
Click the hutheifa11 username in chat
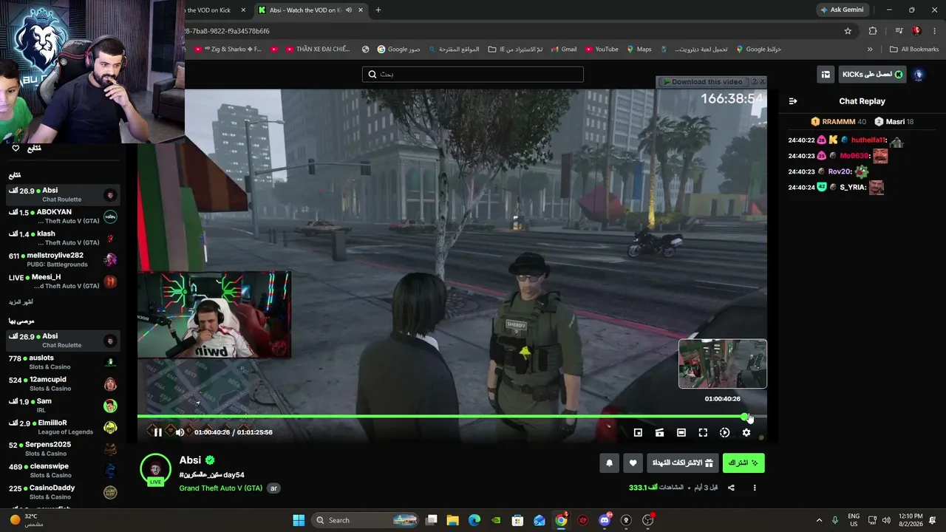coord(868,140)
